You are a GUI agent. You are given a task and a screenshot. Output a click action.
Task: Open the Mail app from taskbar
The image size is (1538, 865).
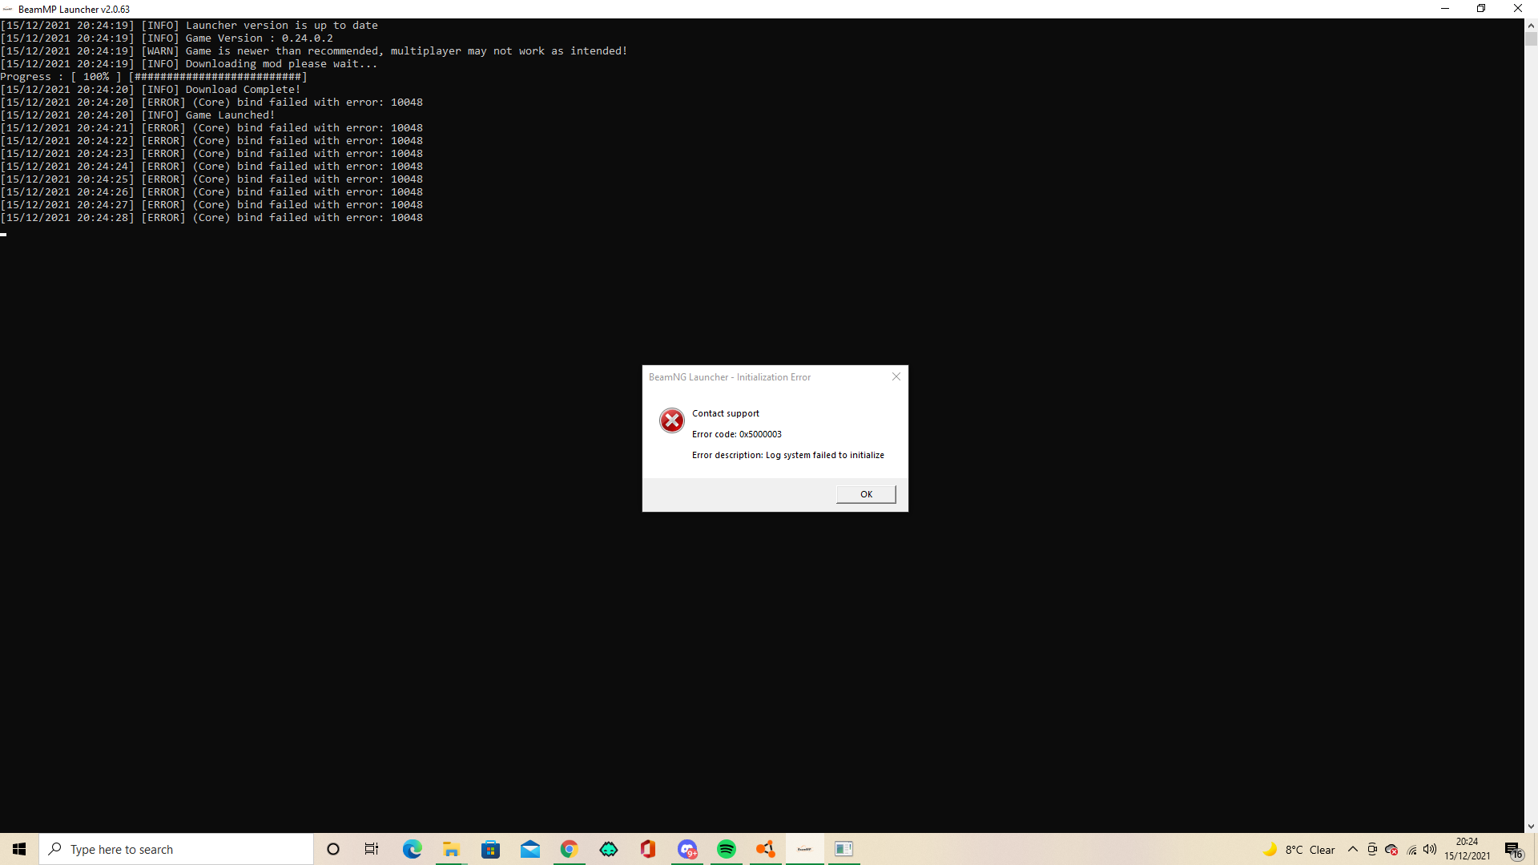[x=529, y=849]
